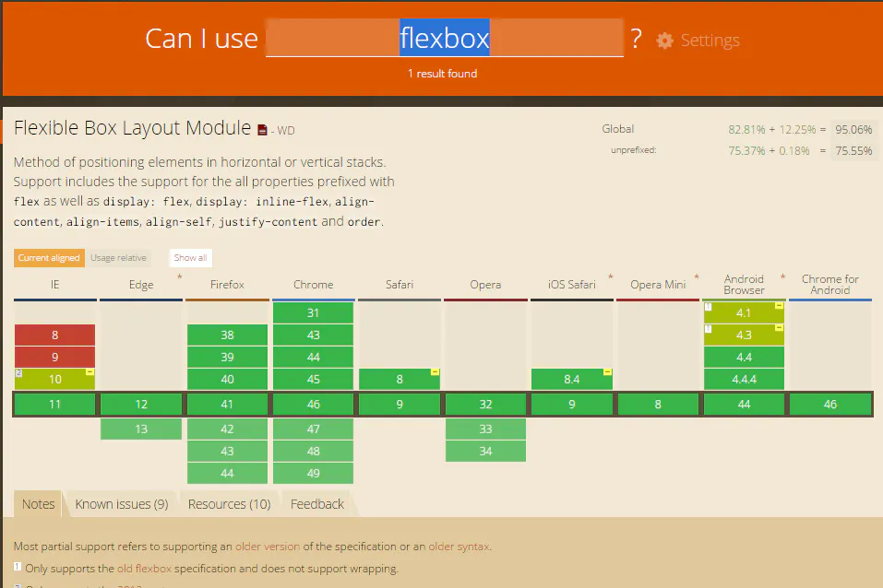Screen dimensions: 883x588
Task: Click the prefix flag on iOS Safari 8.4
Action: pos(607,372)
